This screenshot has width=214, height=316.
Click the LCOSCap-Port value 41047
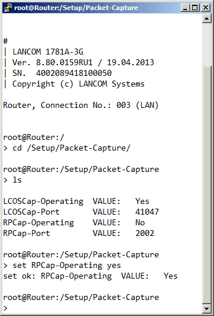tap(147, 212)
